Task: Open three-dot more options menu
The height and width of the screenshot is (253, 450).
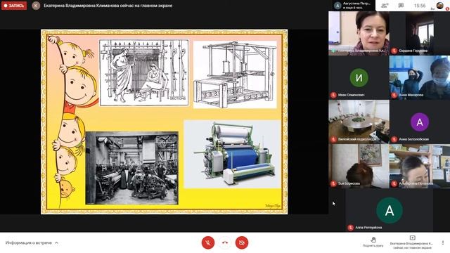Action: tap(443, 242)
